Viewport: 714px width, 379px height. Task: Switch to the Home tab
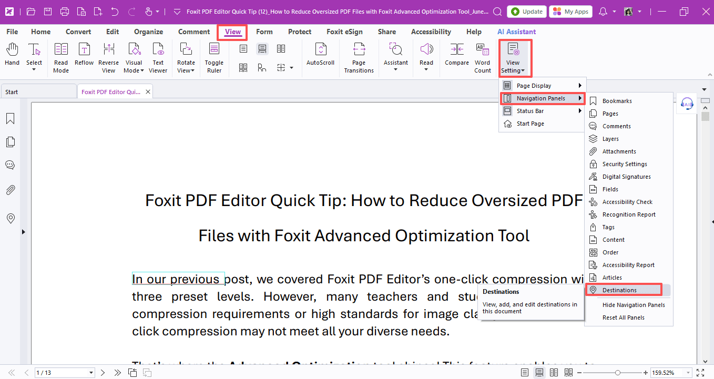tap(41, 32)
